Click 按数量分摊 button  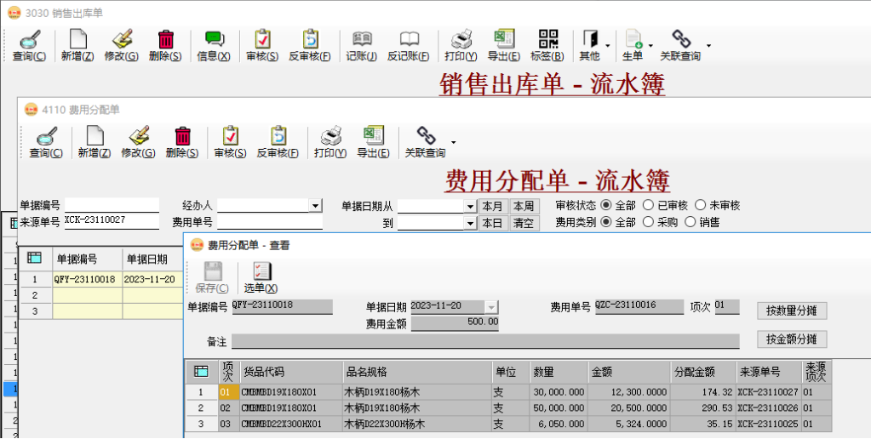792,311
